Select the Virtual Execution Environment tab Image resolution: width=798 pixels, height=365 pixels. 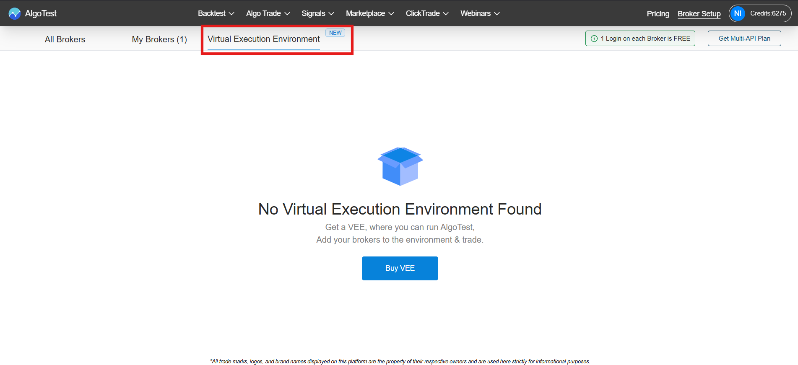pos(263,39)
